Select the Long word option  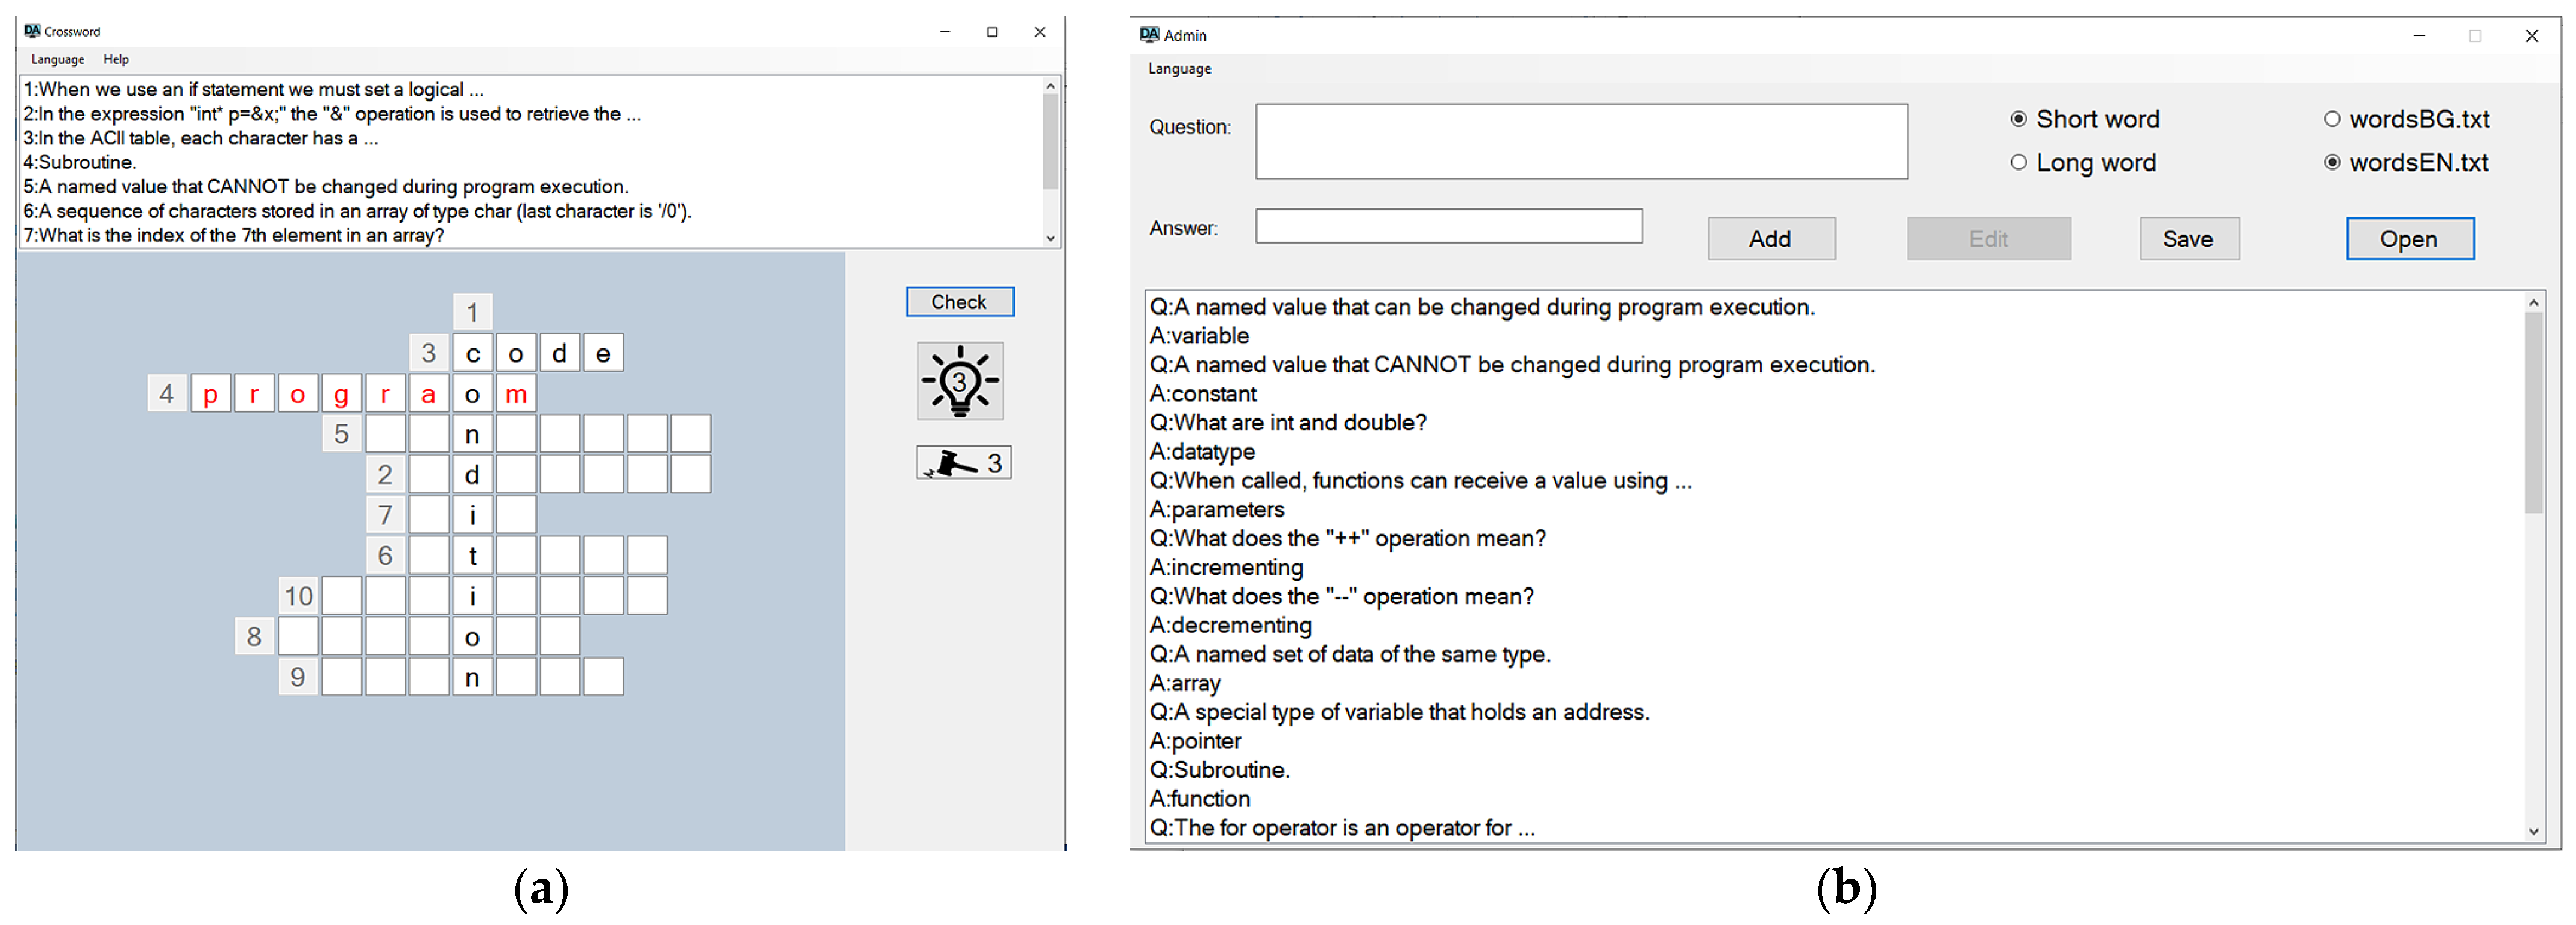2018,162
